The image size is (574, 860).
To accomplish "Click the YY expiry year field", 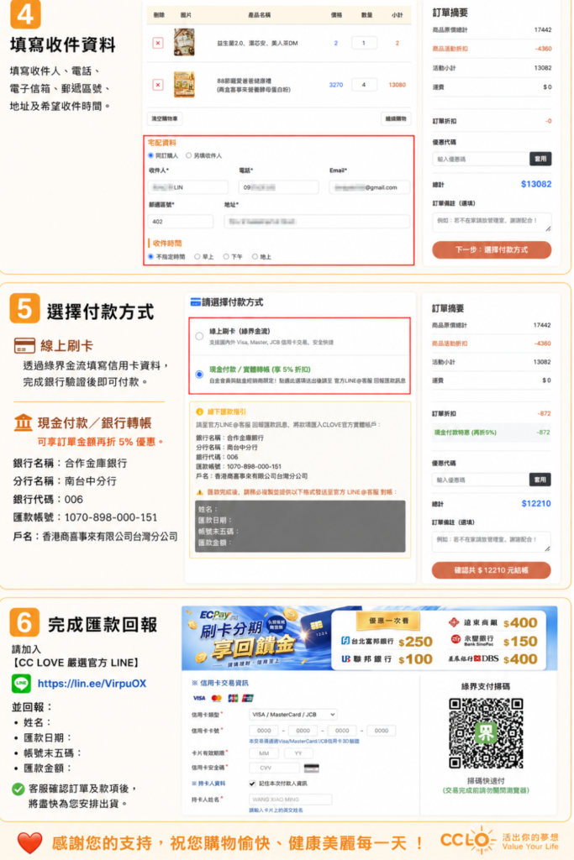I will click(298, 753).
